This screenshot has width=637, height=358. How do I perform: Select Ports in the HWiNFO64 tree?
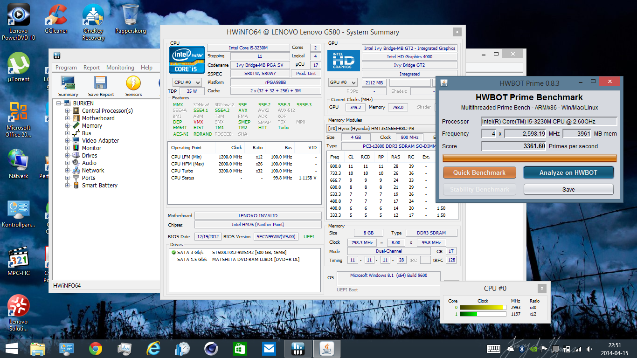pyautogui.click(x=89, y=178)
